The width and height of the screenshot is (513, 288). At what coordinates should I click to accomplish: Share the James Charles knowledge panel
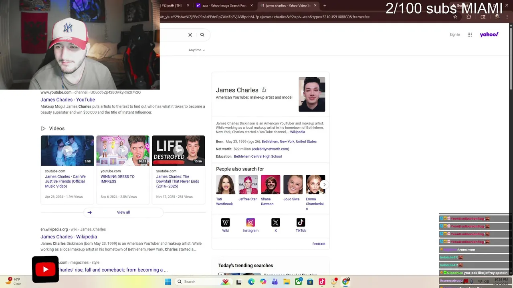(x=264, y=90)
